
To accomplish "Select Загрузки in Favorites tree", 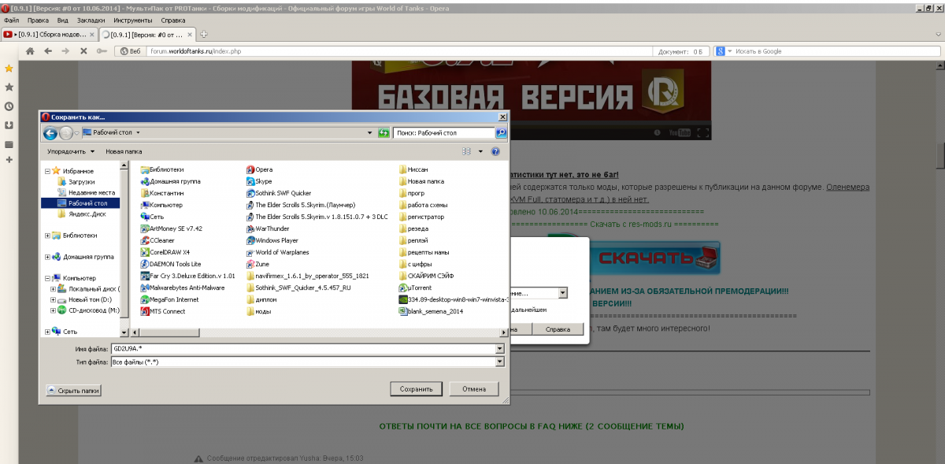I will point(76,181).
